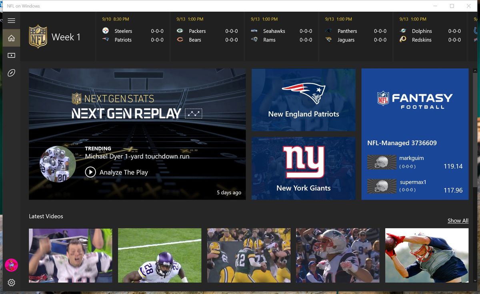Select the Seahawks vs Rams game tile
Screen dimensions: 480x294
[281, 35]
